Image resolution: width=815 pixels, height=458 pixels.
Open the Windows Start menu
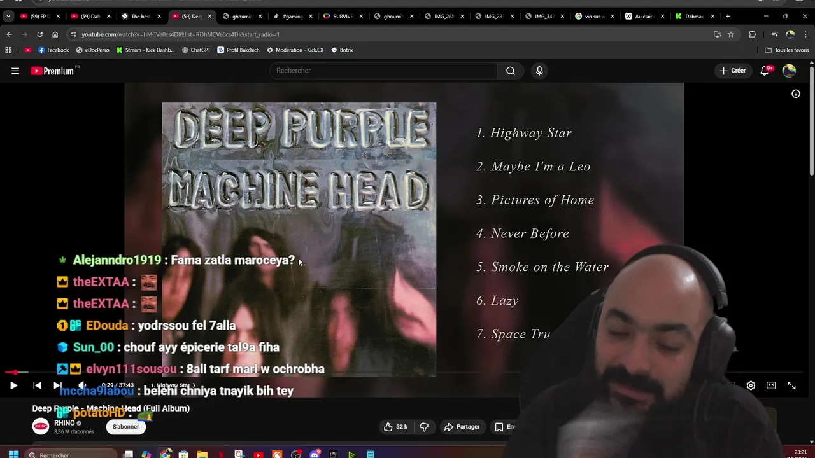tap(13, 454)
